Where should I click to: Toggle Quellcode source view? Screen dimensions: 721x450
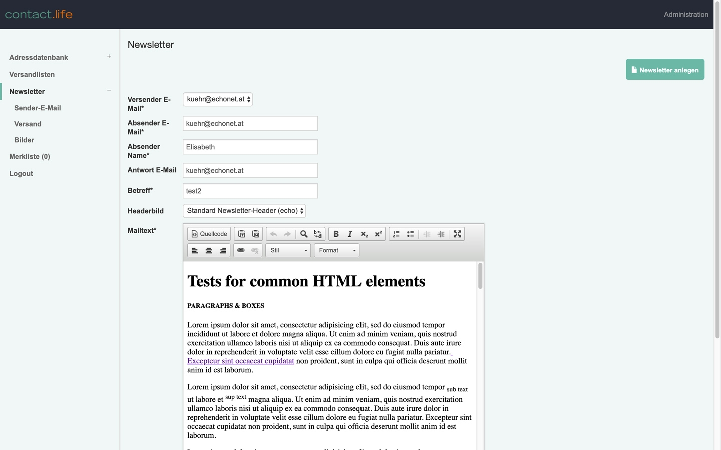(209, 234)
